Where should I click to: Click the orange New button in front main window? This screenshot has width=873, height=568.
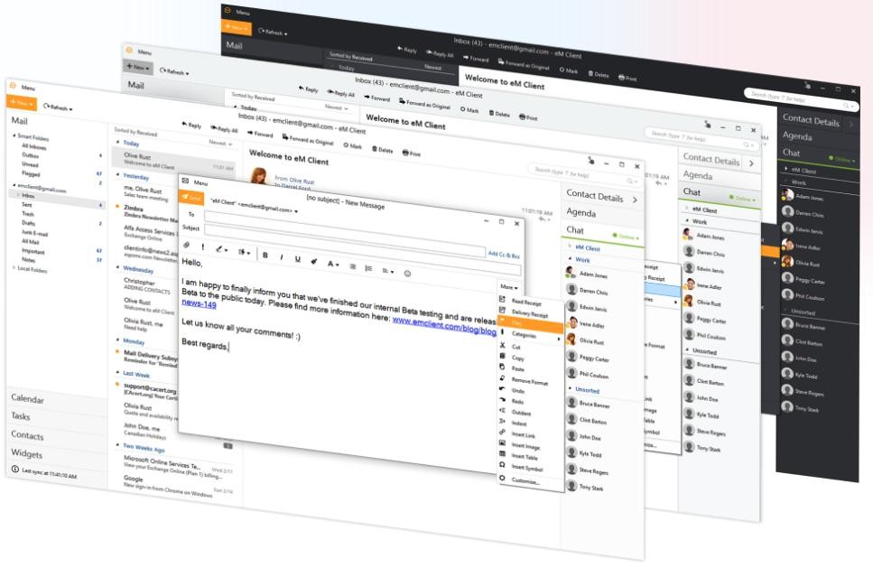tap(21, 103)
